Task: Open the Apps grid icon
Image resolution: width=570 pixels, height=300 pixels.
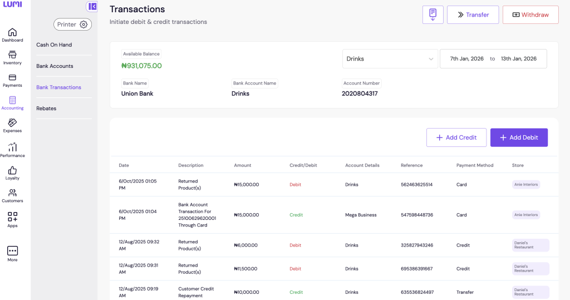Action: pos(12,217)
